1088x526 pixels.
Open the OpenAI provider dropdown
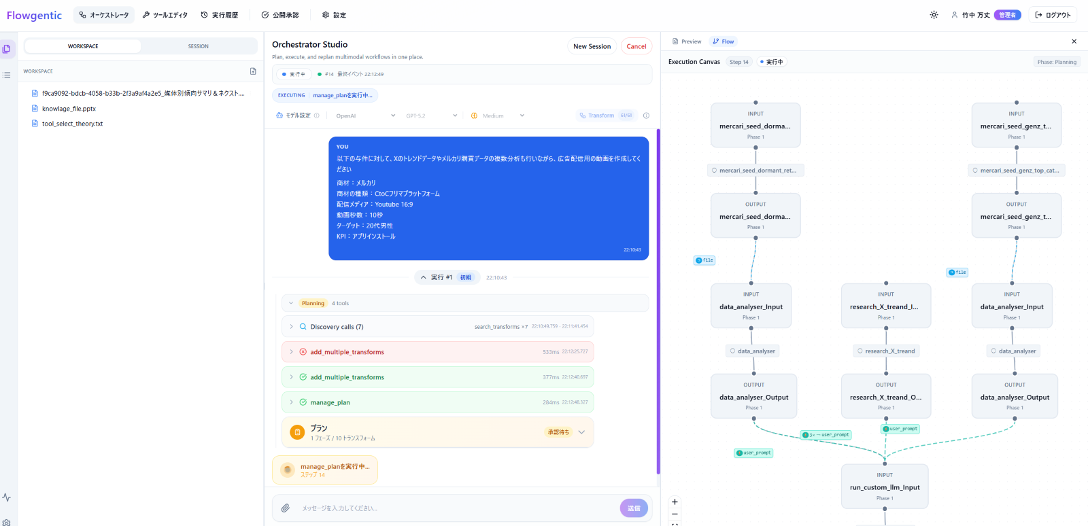365,116
